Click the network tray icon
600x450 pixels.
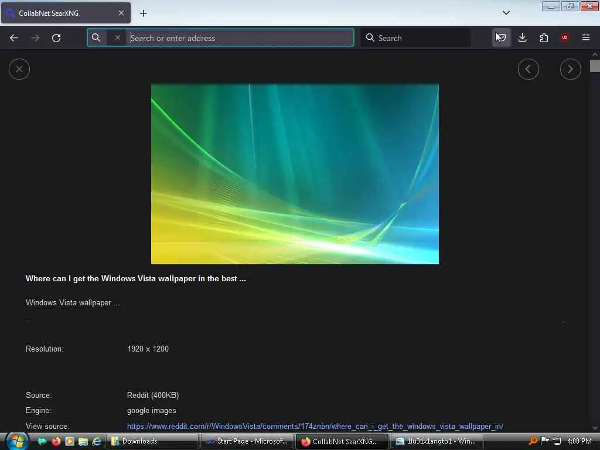click(557, 441)
